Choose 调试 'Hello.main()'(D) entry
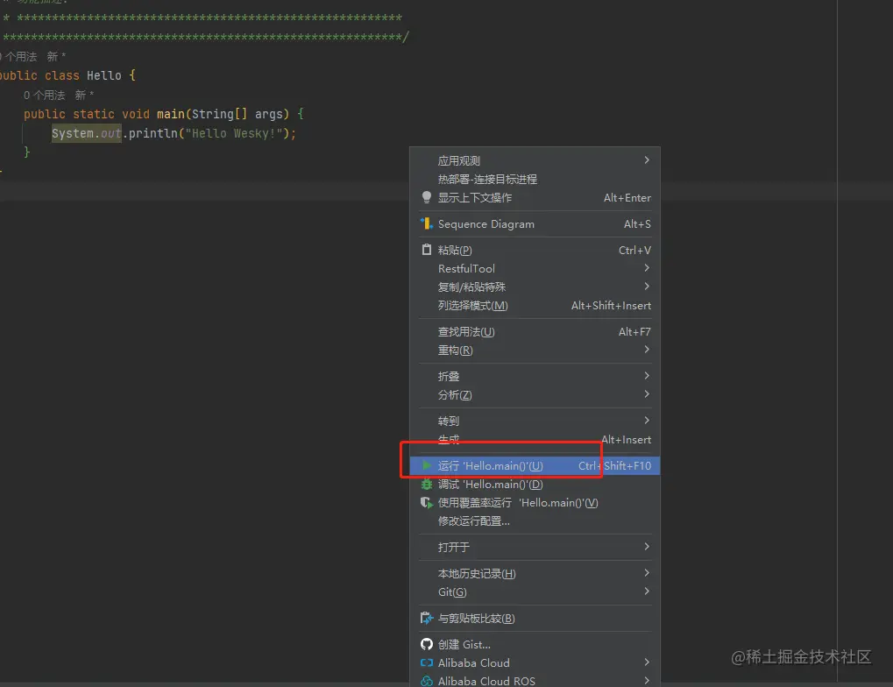The image size is (893, 687). tap(535, 485)
